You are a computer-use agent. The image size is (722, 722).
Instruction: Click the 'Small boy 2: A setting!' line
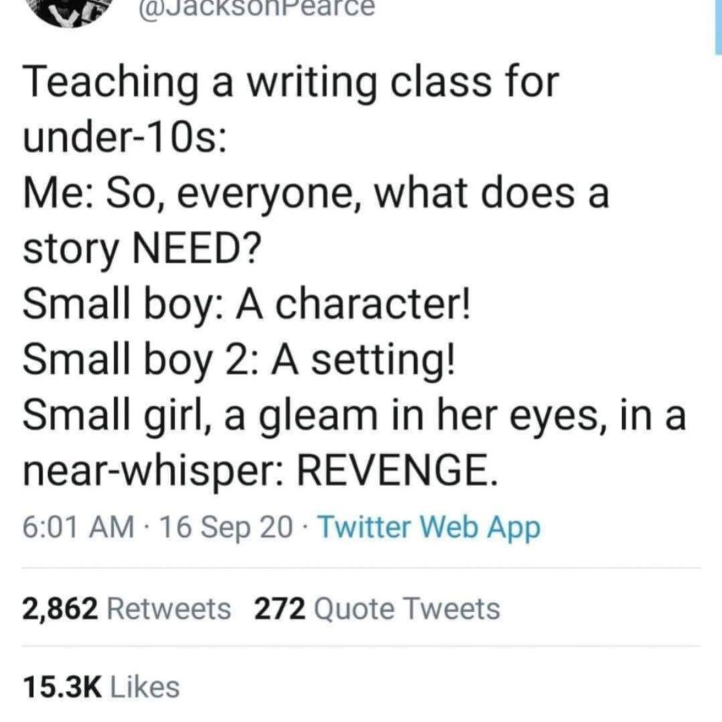[x=239, y=362]
